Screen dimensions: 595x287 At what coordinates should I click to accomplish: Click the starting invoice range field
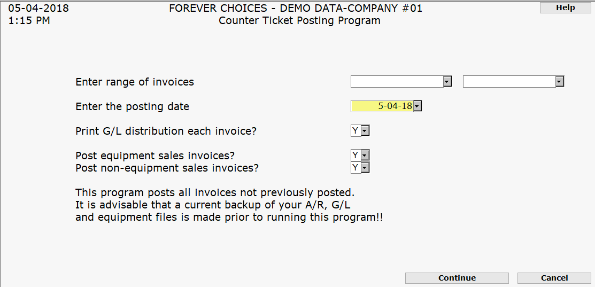coord(397,81)
